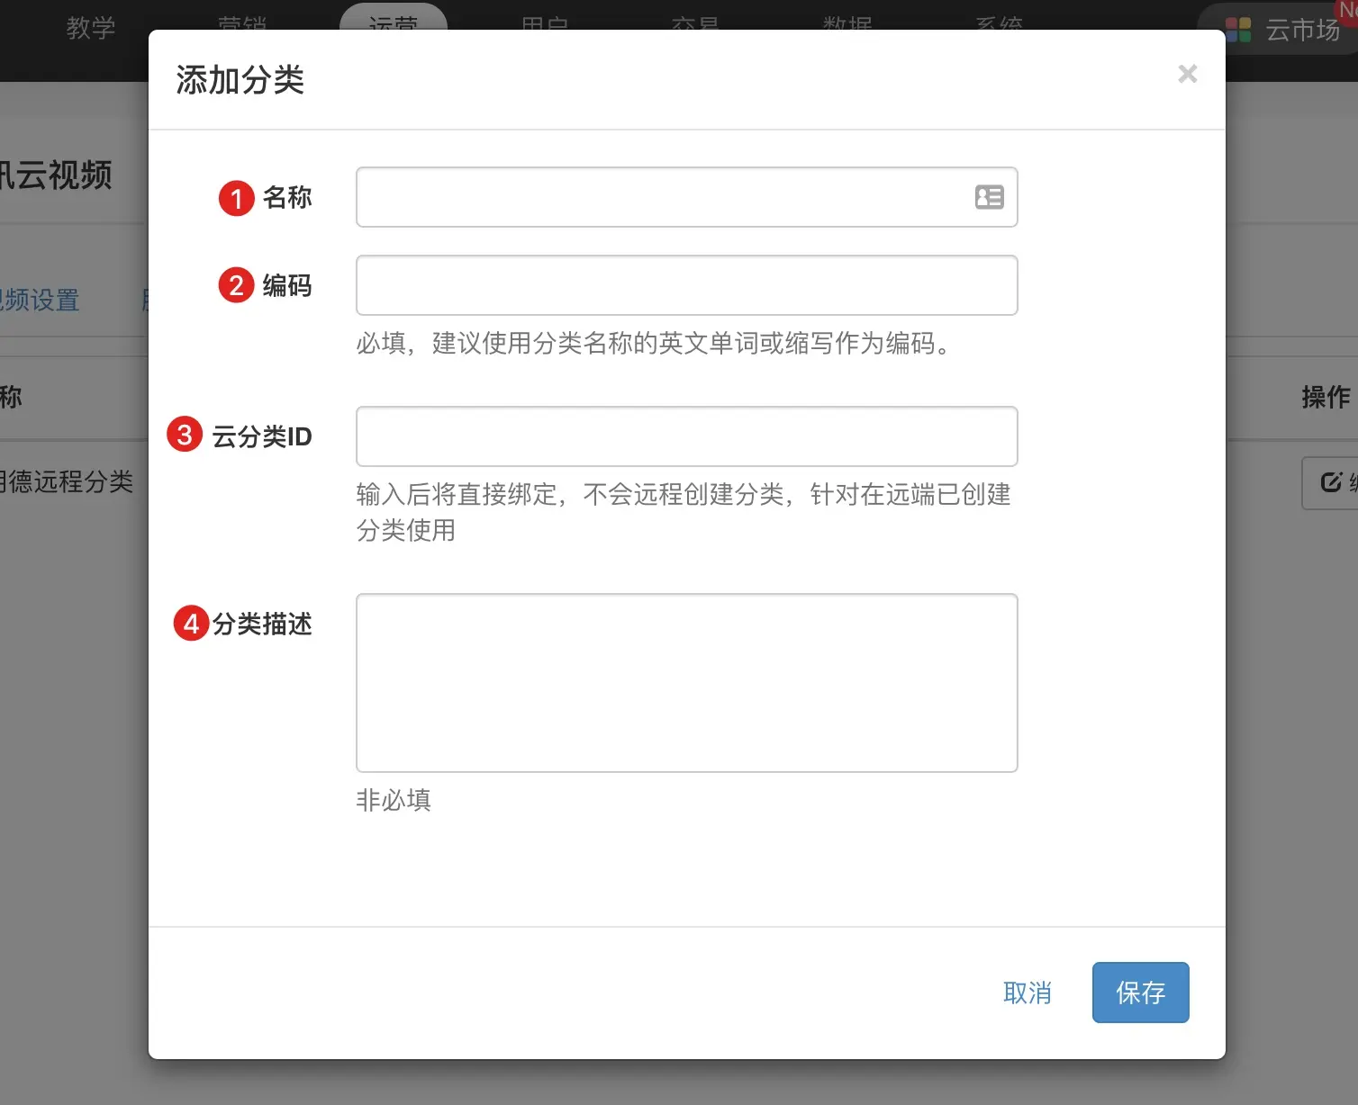Click the 名称 input field

686,197
